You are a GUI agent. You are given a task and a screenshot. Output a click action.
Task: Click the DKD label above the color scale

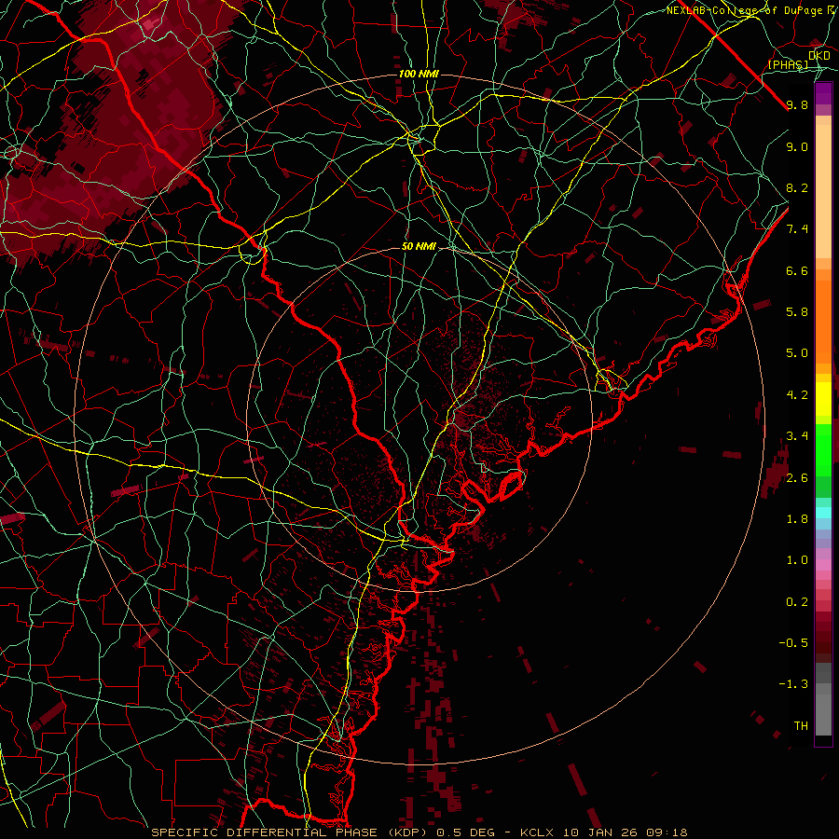pos(819,56)
